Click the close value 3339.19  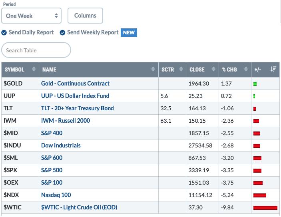(x=199, y=170)
